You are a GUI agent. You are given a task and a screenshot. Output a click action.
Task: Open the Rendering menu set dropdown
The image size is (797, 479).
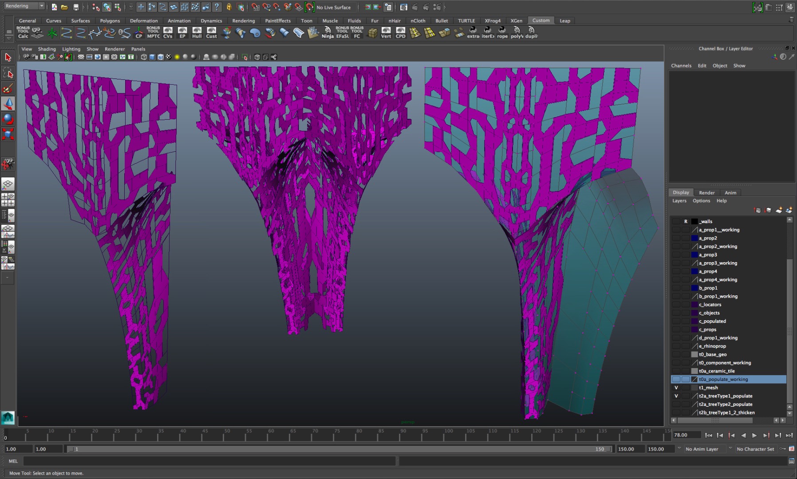tap(24, 6)
